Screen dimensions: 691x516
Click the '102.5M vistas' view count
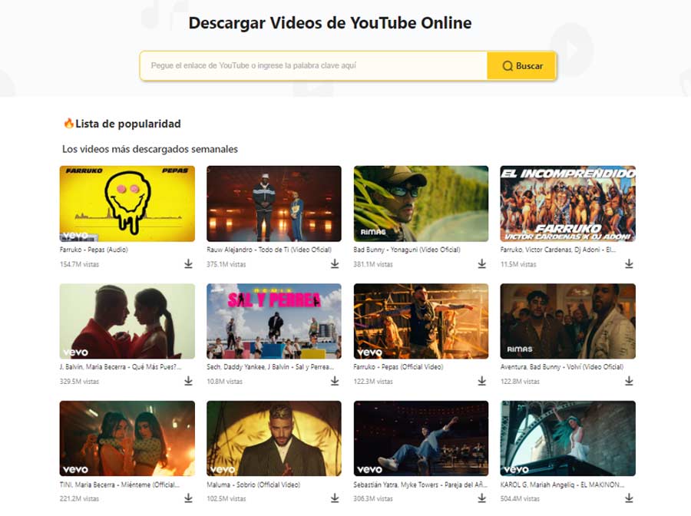point(226,499)
